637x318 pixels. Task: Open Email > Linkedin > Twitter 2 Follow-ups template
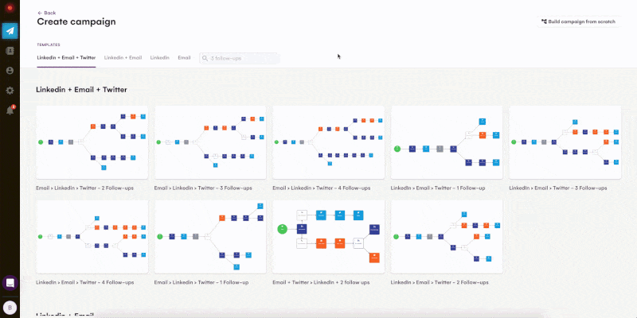pos(92,142)
